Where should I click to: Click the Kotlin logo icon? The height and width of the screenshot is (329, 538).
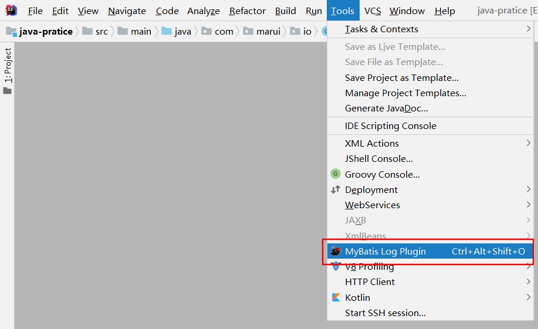[336, 297]
